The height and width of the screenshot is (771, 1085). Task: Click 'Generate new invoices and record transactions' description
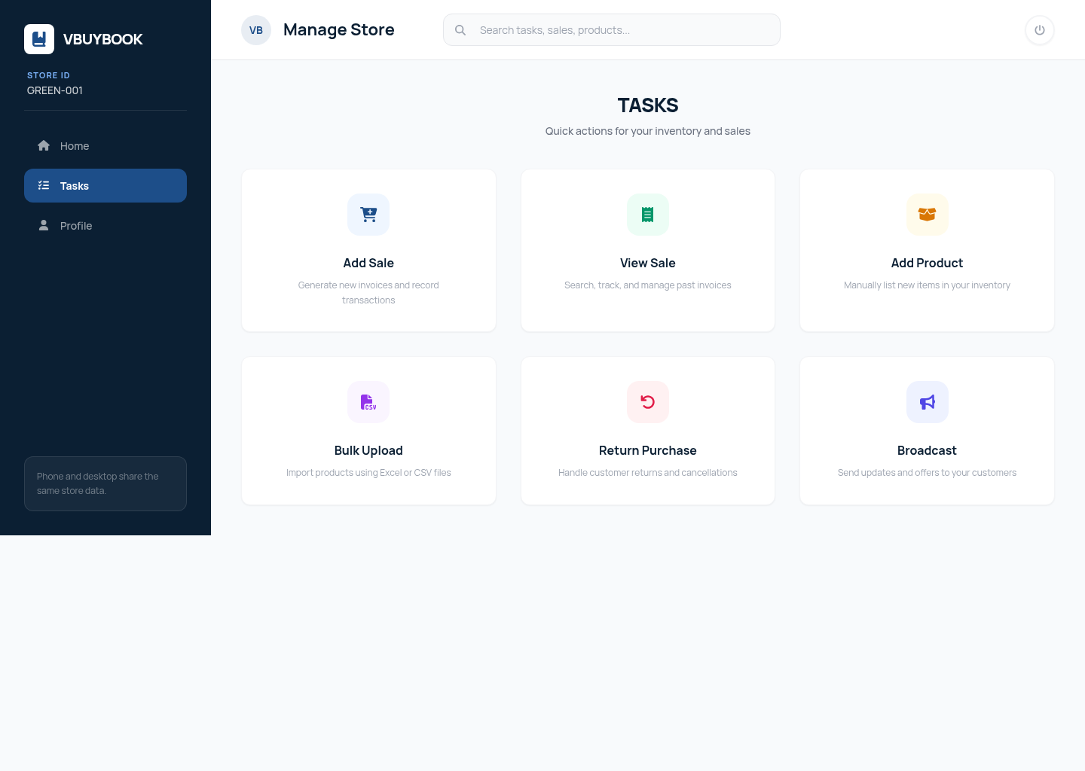tap(368, 293)
